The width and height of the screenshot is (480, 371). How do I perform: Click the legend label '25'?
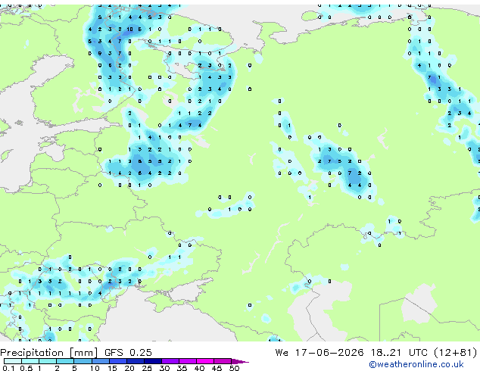point(147,368)
